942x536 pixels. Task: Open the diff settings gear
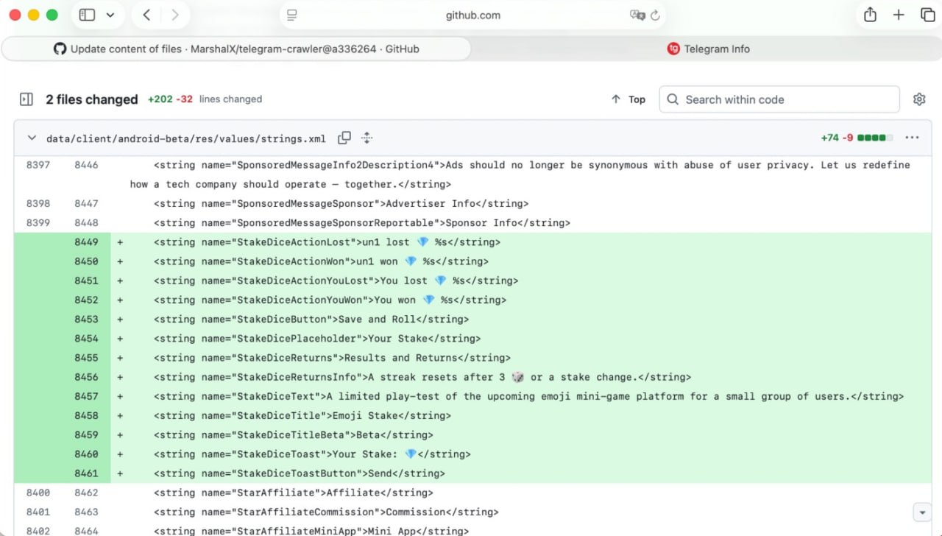918,99
